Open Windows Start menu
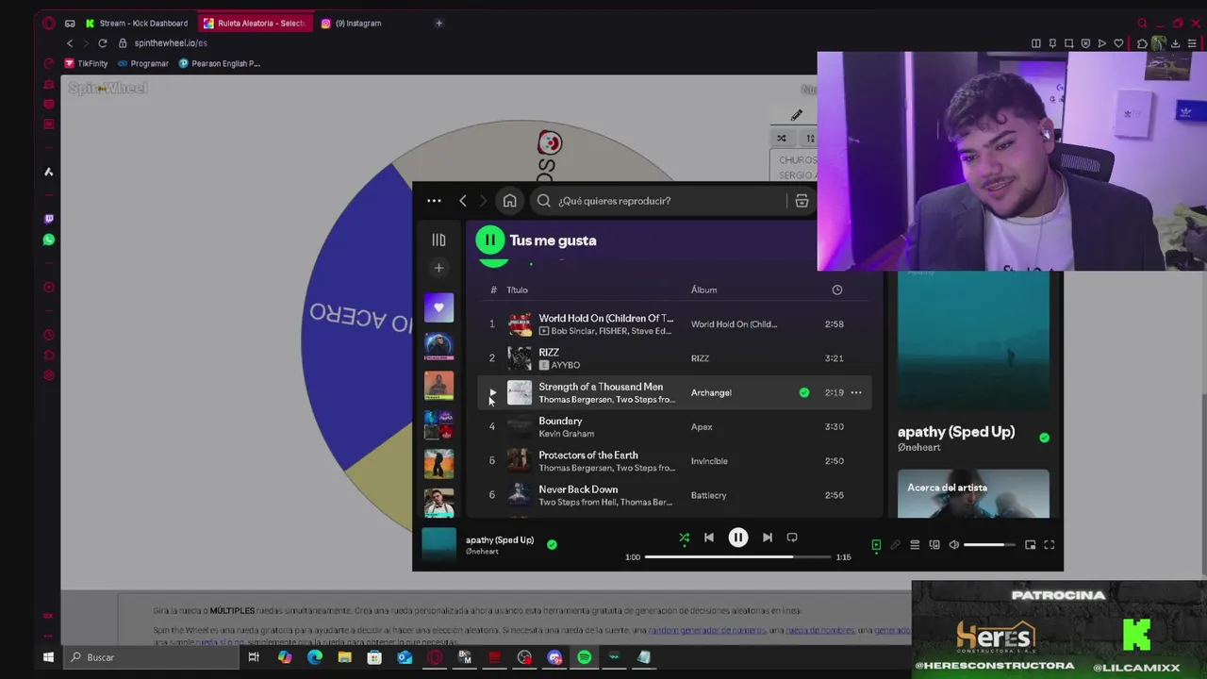 48,657
